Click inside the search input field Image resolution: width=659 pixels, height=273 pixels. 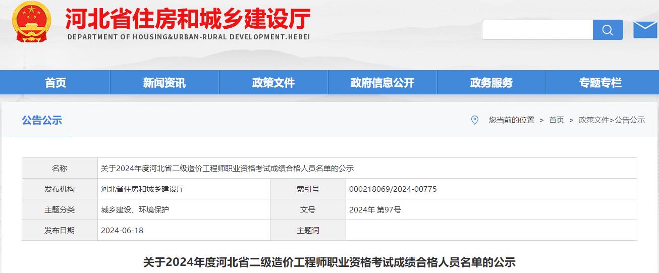click(x=537, y=30)
